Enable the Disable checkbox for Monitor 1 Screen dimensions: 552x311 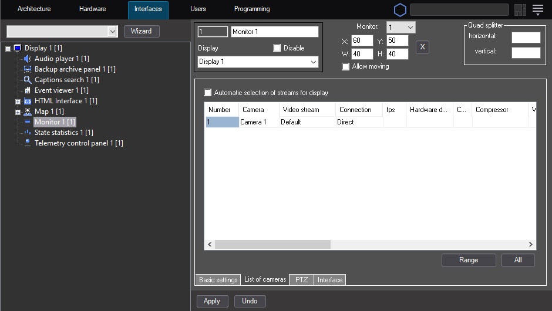coord(277,48)
